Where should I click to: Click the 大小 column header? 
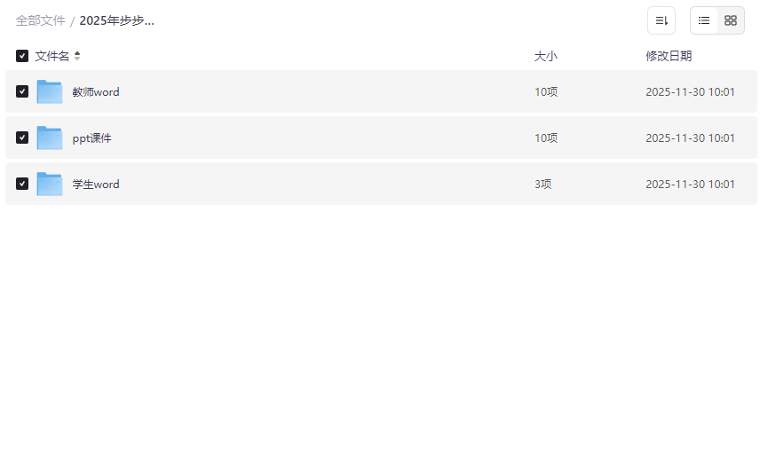(545, 56)
